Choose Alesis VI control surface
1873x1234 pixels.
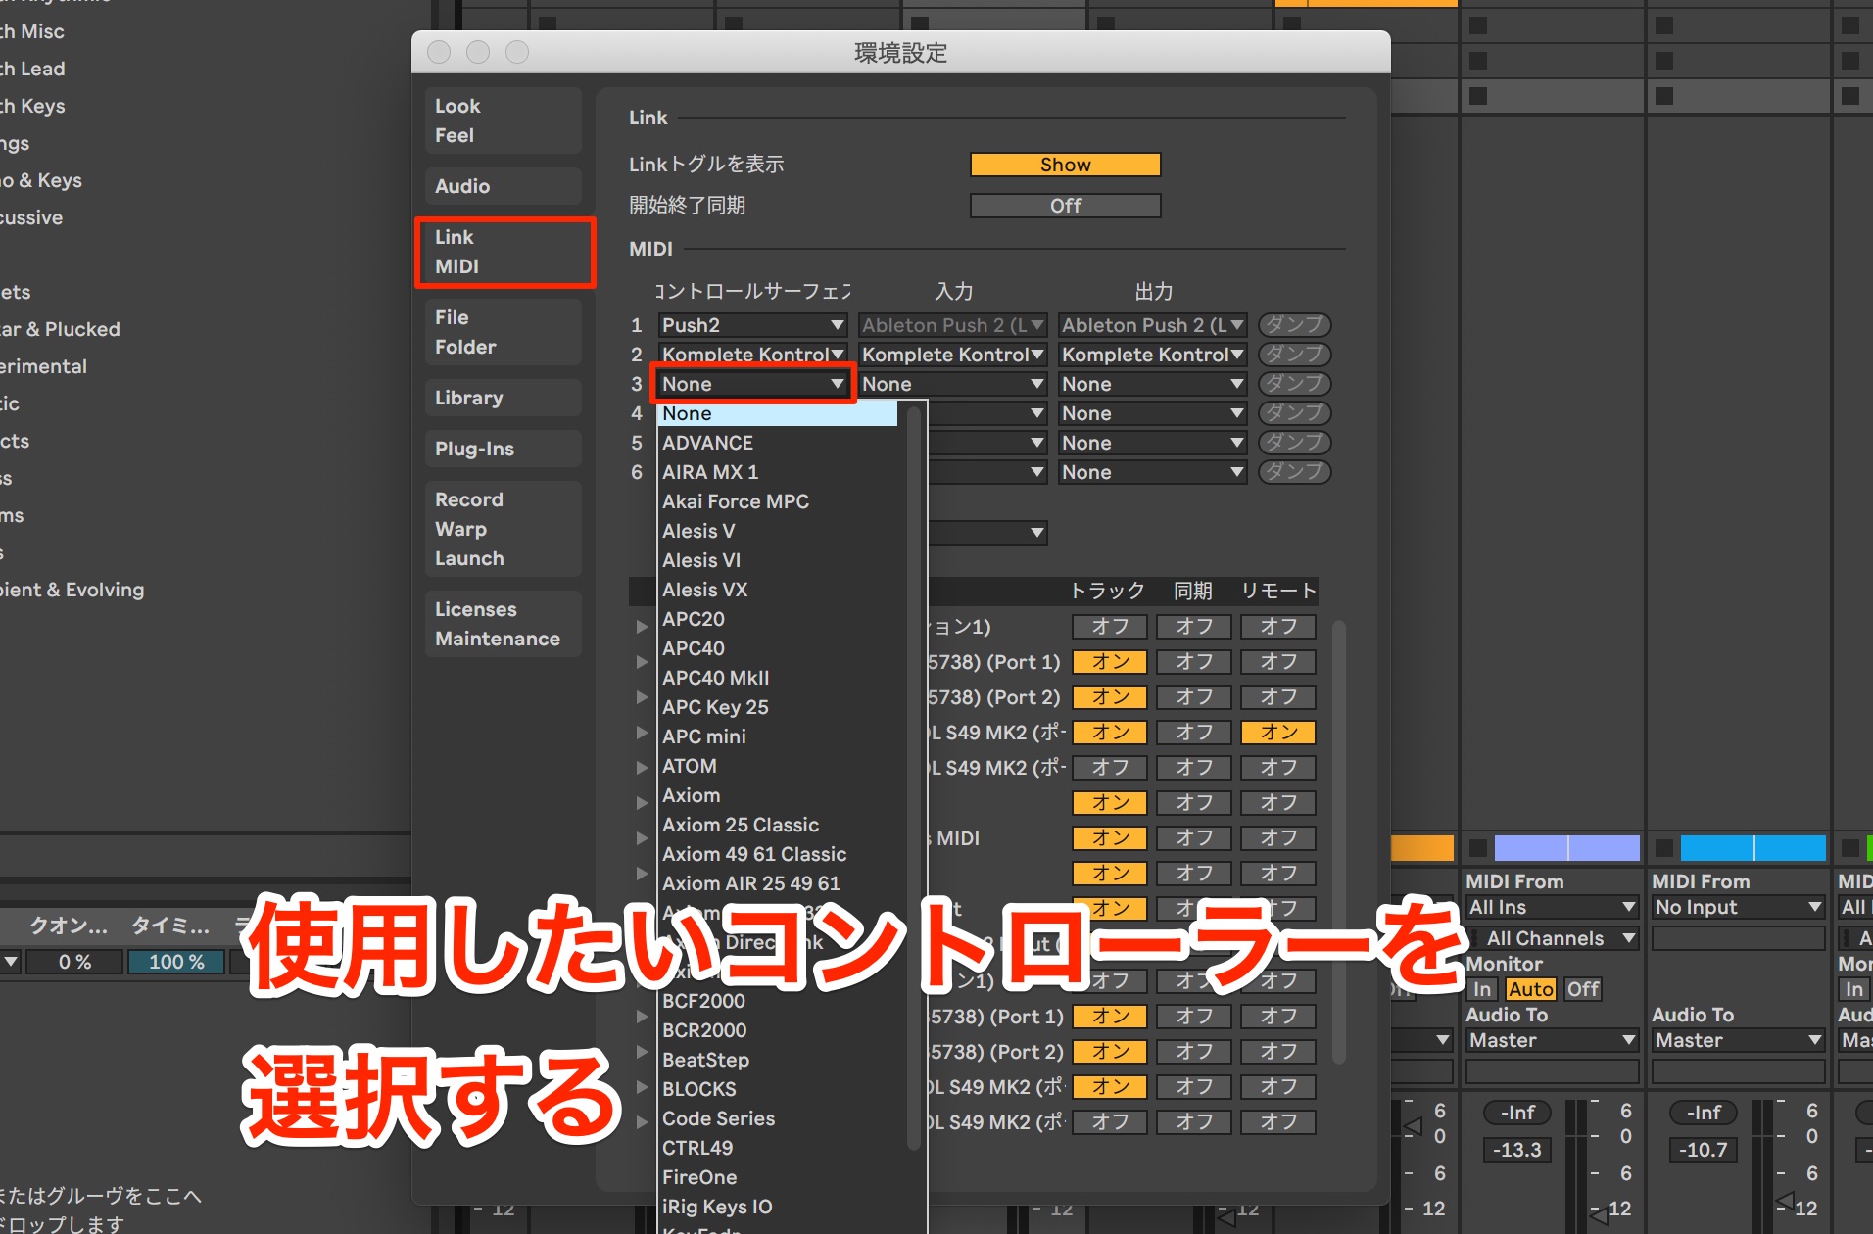(778, 560)
